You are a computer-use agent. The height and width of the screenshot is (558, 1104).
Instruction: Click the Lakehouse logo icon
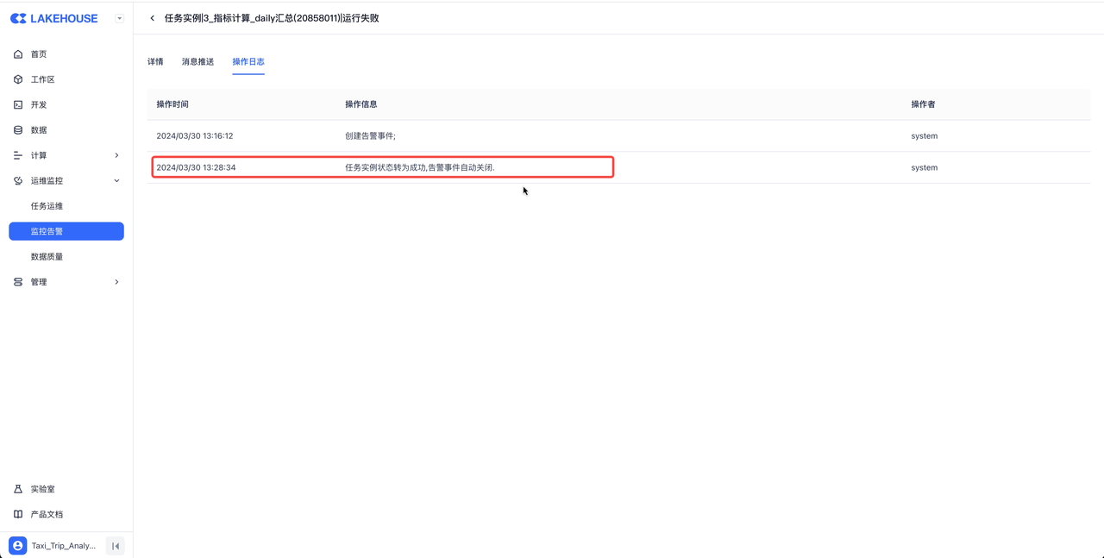(18, 18)
